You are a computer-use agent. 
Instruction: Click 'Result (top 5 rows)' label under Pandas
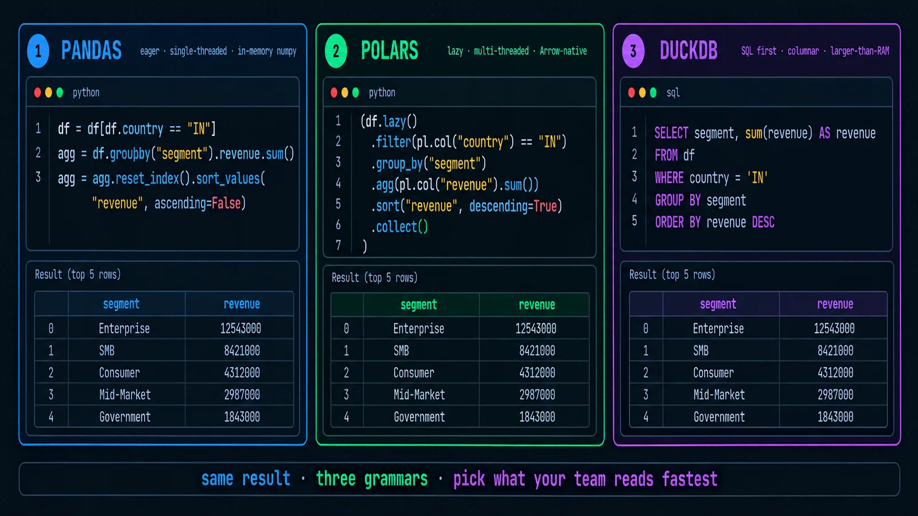[x=78, y=274]
